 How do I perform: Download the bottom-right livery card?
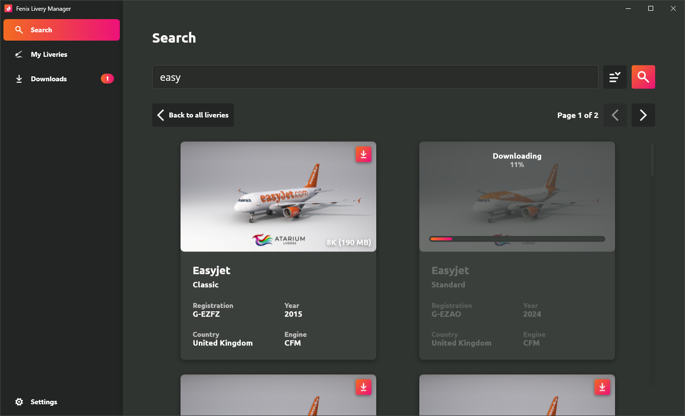(602, 387)
